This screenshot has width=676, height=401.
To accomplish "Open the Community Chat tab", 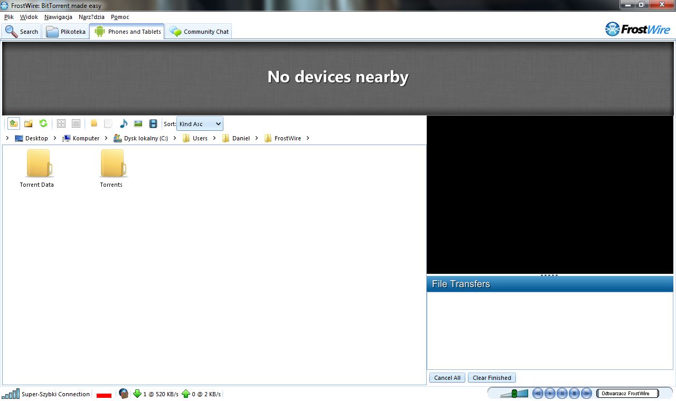I will [199, 32].
